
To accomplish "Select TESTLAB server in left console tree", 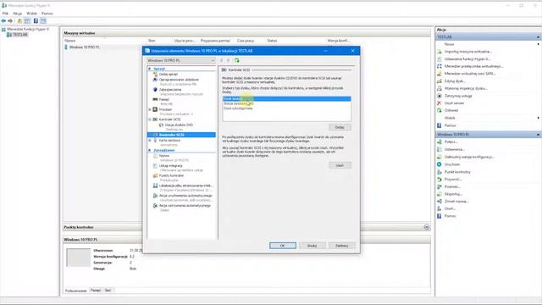I will point(20,35).
